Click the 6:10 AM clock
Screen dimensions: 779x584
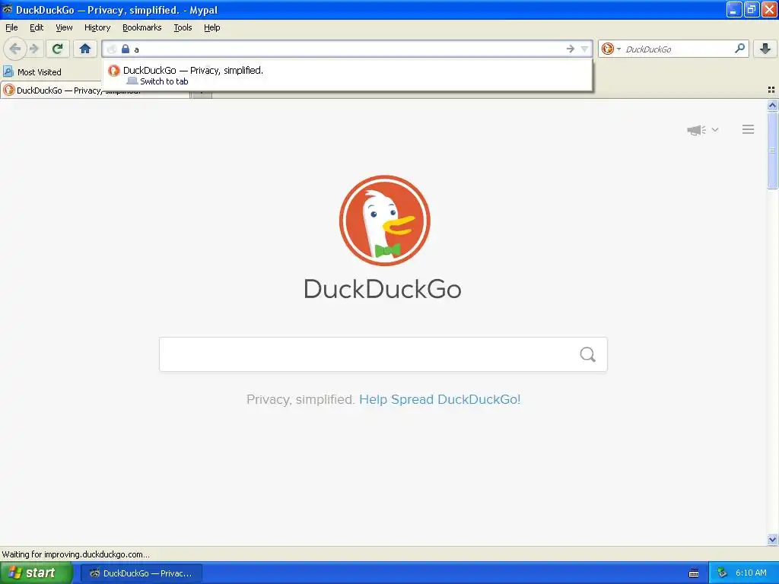(751, 573)
